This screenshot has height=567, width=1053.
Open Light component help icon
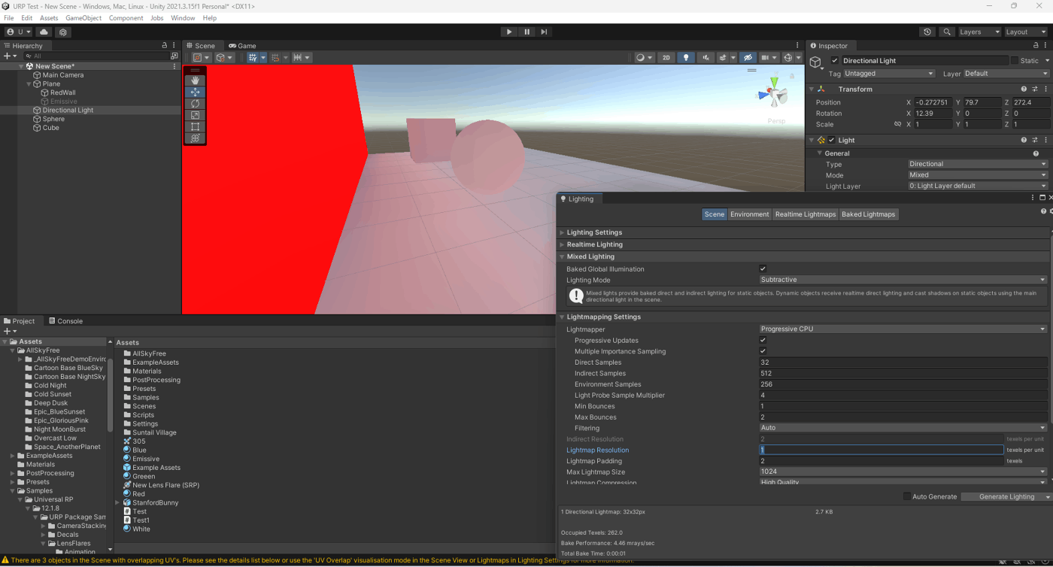pyautogui.click(x=1024, y=140)
